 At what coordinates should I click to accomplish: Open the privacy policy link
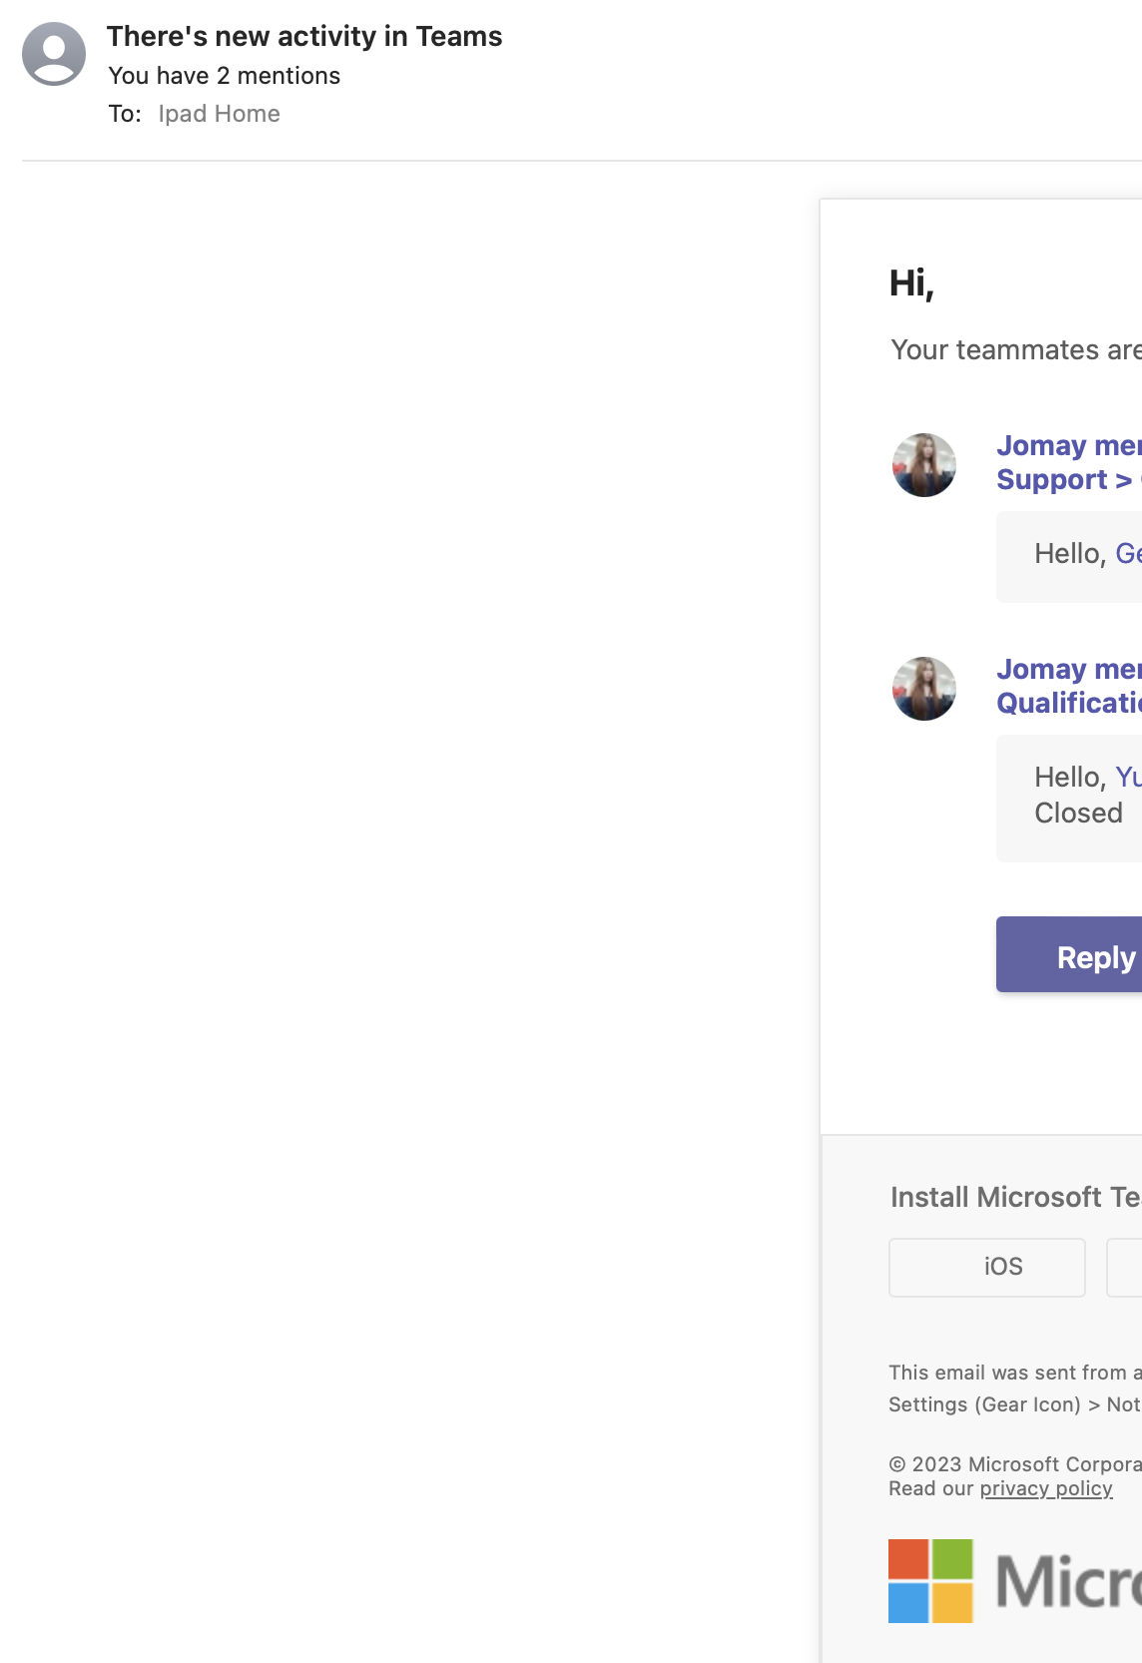1046,1488
